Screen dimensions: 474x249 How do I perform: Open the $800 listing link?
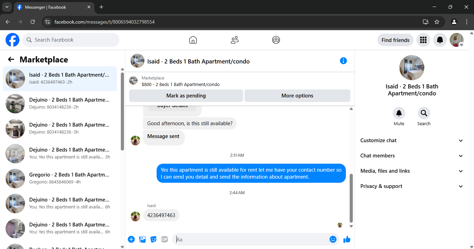point(181,84)
